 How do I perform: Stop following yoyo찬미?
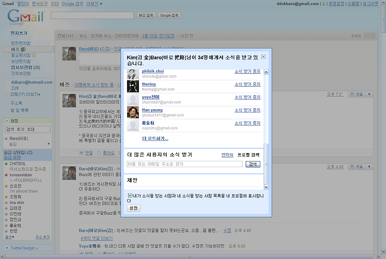click(x=247, y=97)
